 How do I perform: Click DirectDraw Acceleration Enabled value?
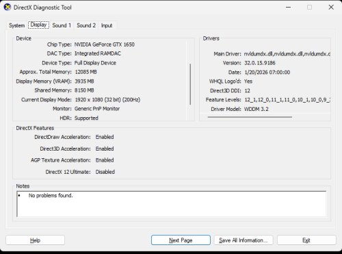pos(105,137)
